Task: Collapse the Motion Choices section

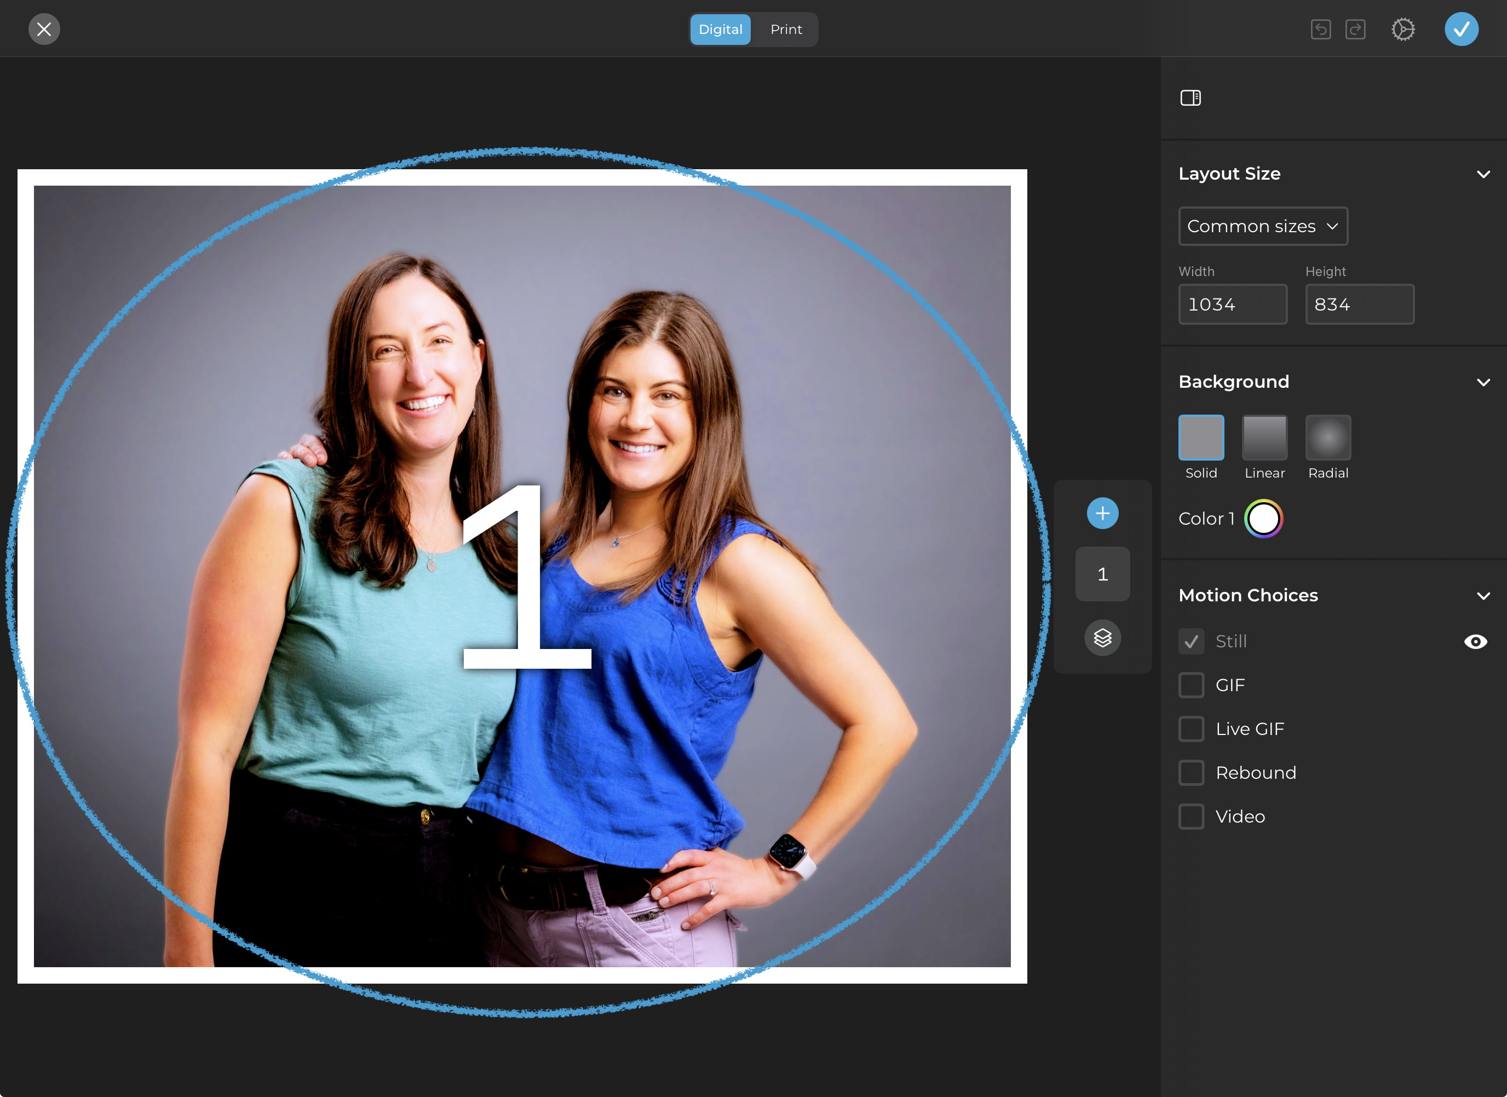Action: [1482, 595]
